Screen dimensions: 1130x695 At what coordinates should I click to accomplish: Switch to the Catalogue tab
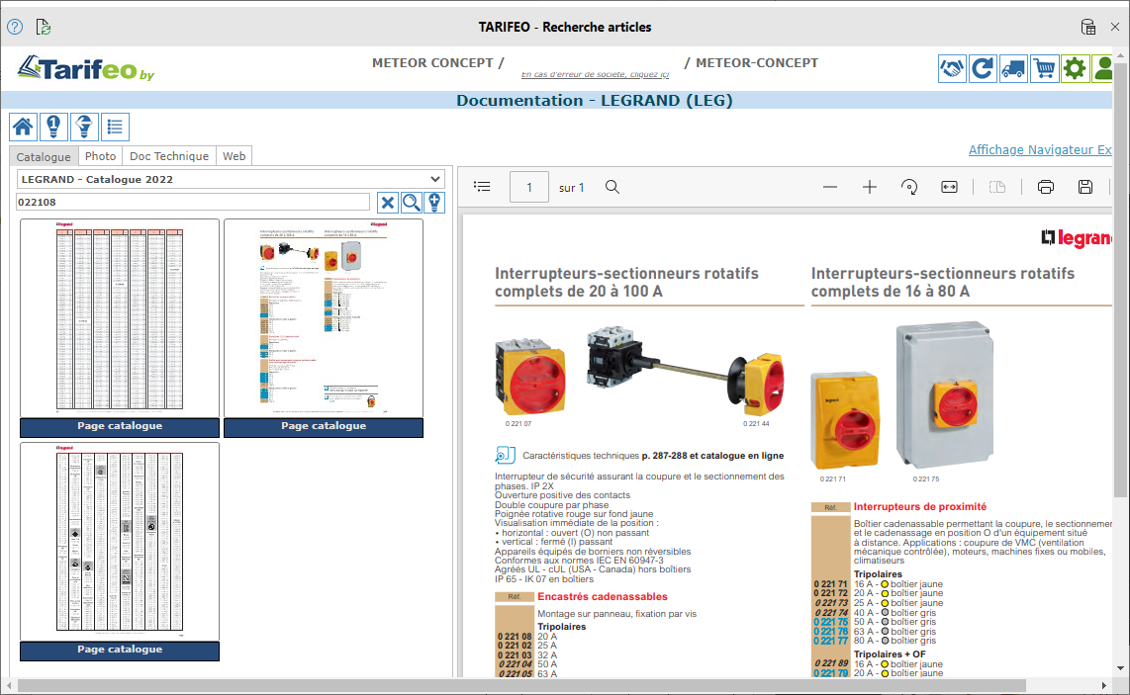pyautogui.click(x=44, y=156)
